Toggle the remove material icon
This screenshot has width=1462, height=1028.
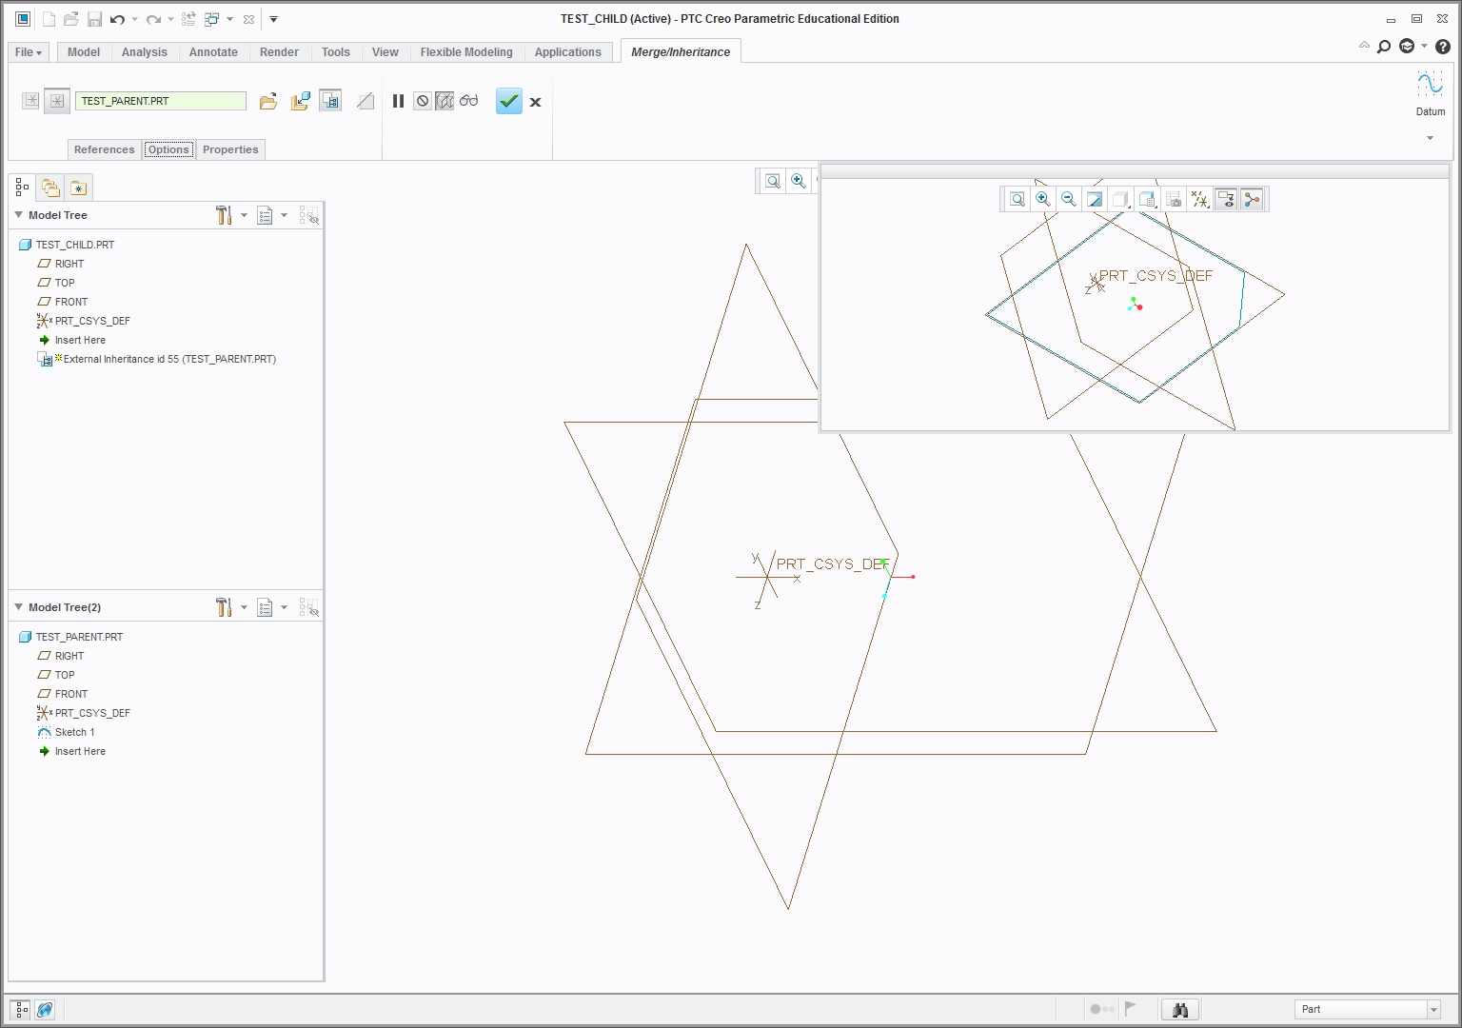[365, 101]
